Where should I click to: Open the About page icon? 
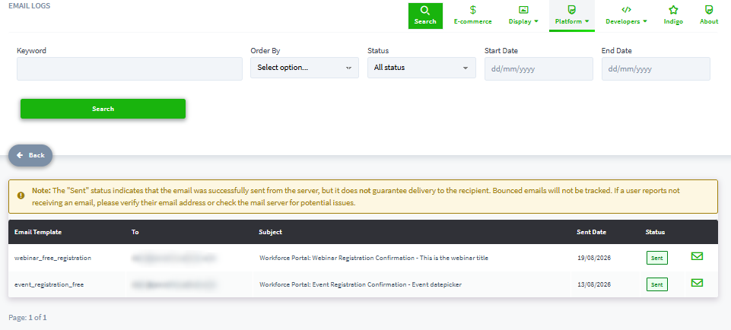pyautogui.click(x=709, y=10)
